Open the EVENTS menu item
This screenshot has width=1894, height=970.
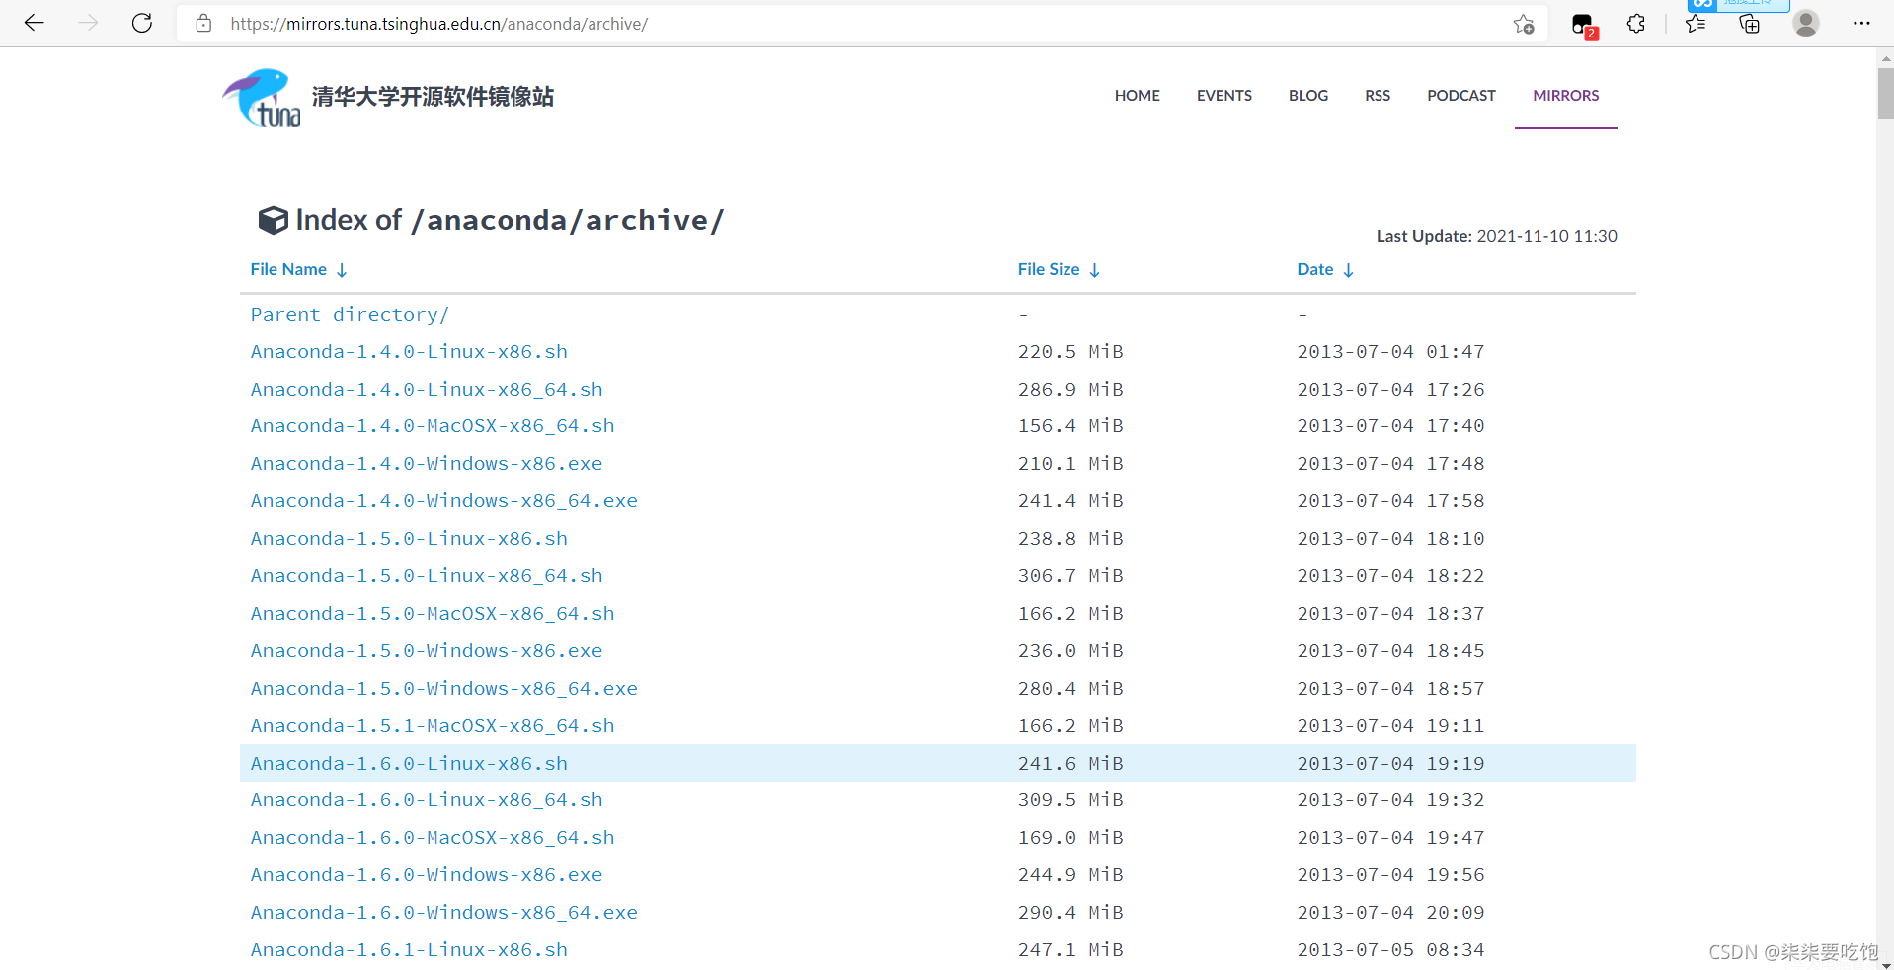pos(1224,96)
